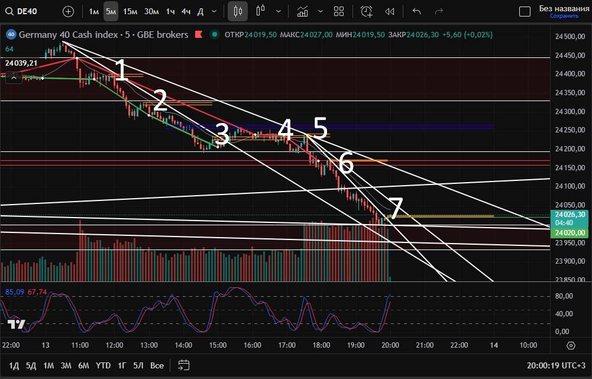Undo last action with arrow icon

(416, 11)
